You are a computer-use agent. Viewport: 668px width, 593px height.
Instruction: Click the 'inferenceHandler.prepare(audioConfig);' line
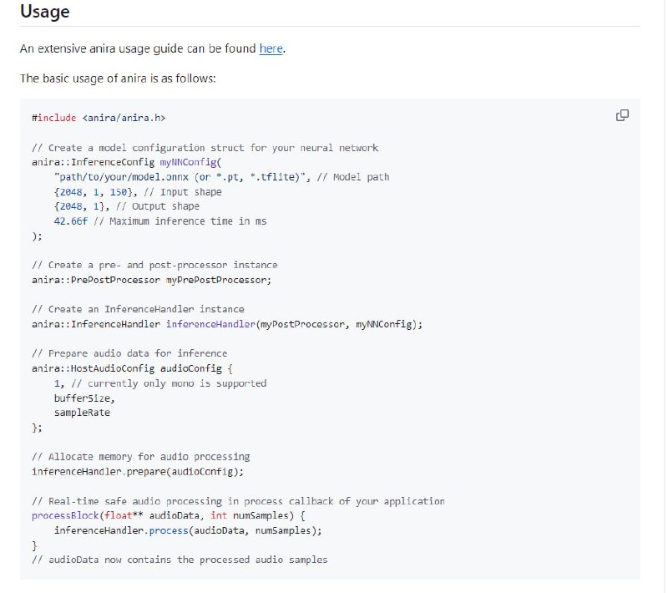pyautogui.click(x=137, y=472)
